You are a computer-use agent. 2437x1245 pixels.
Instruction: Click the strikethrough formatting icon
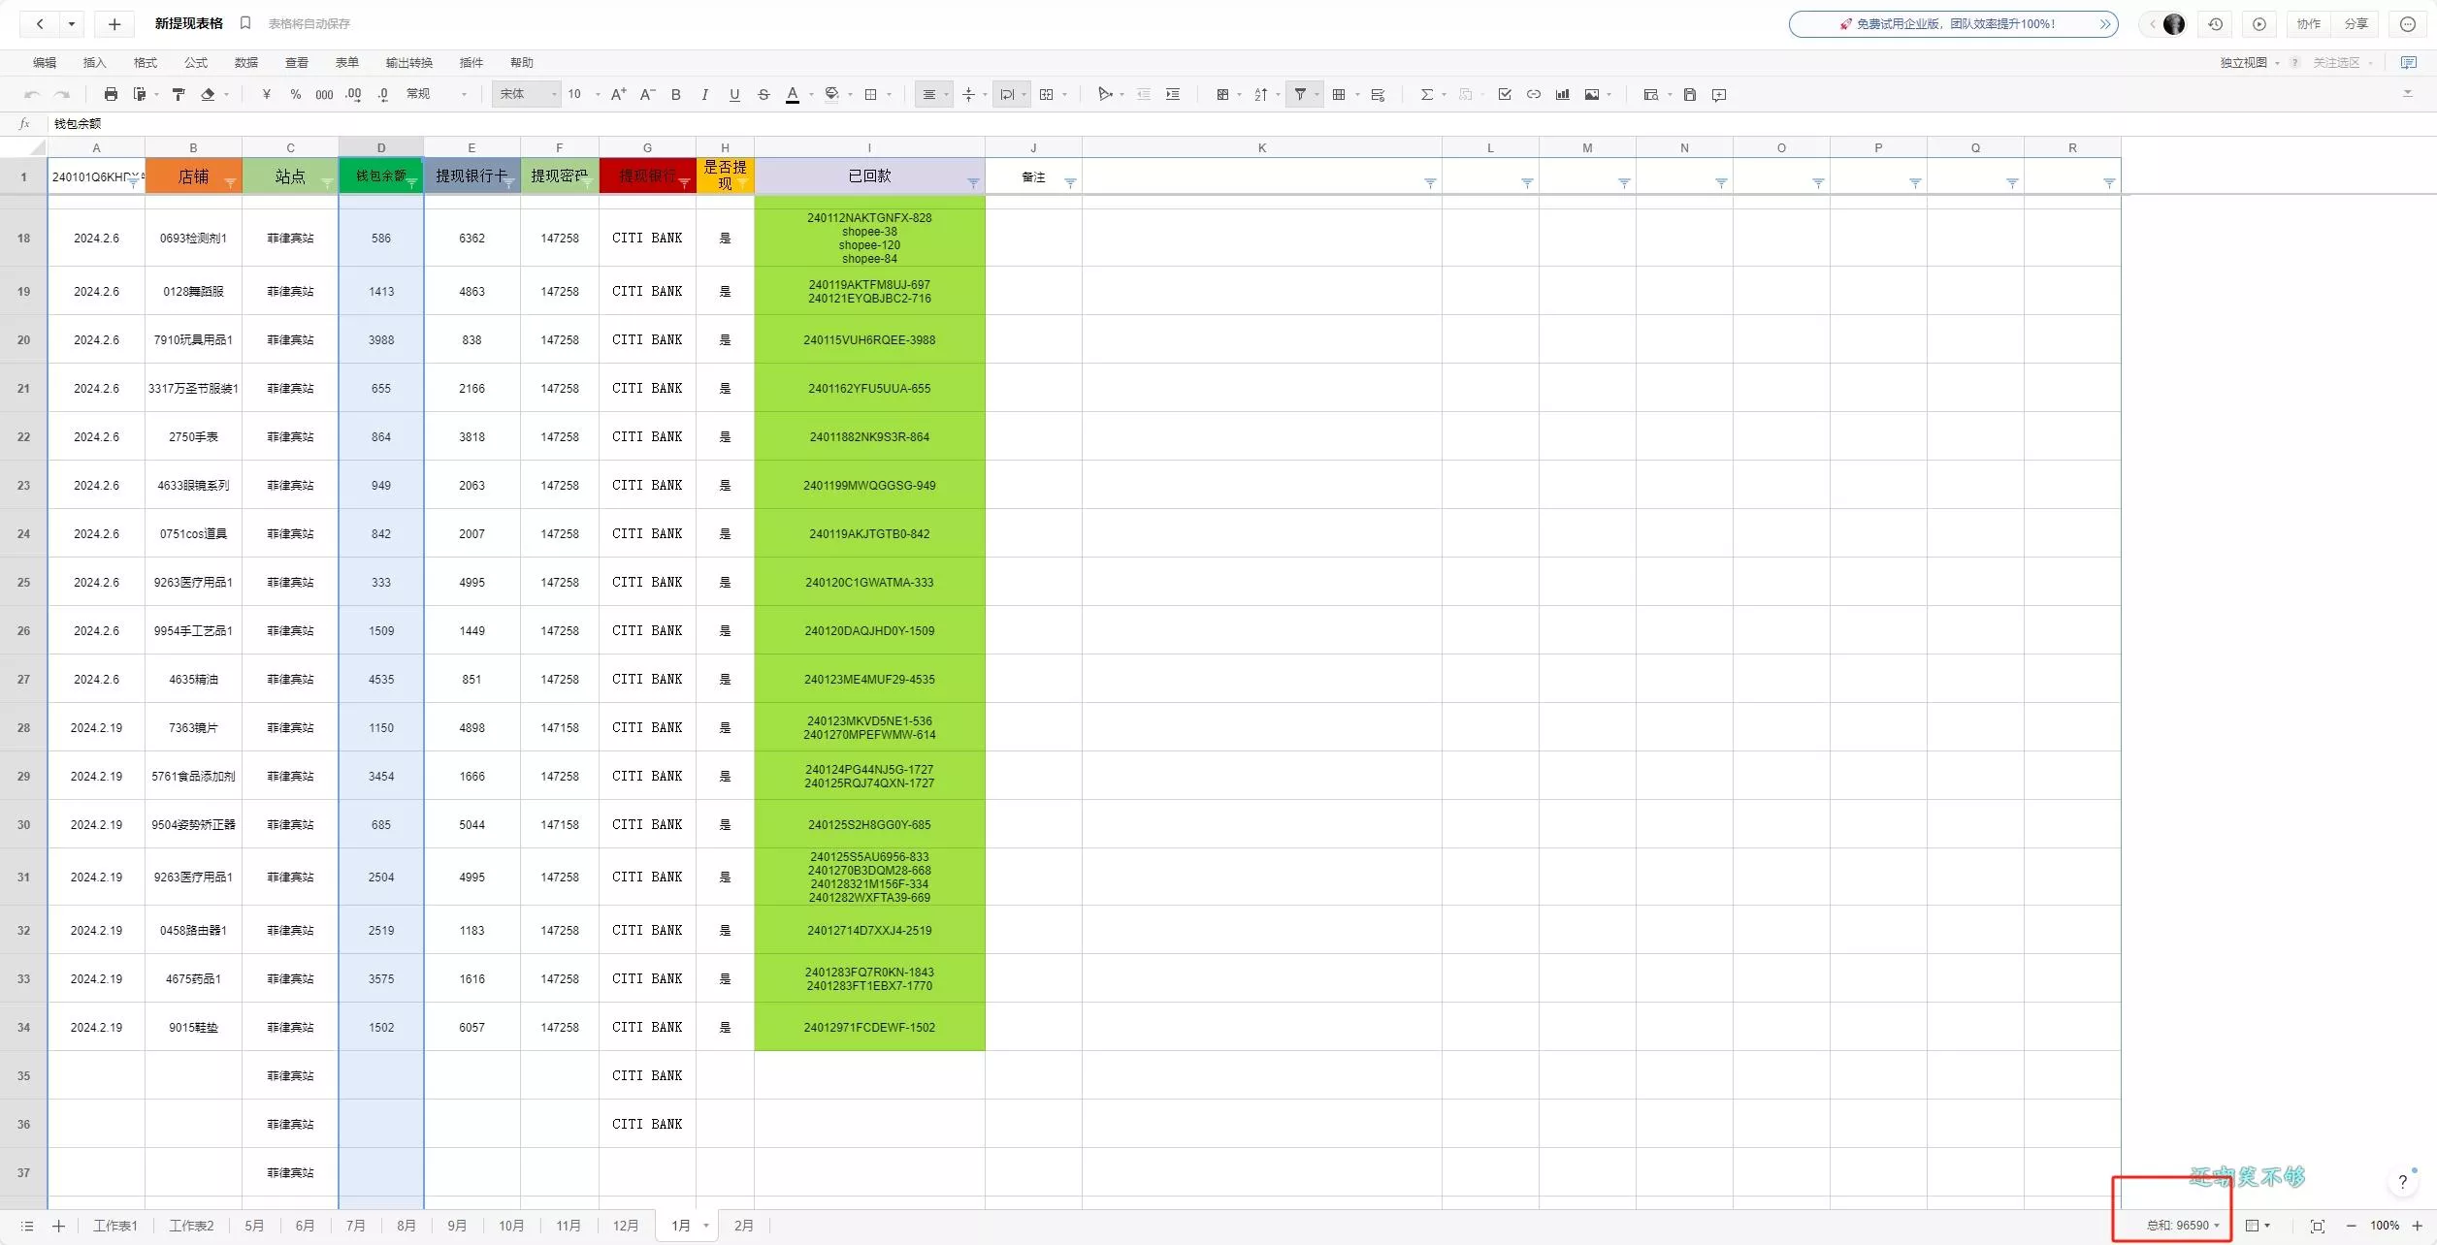pyautogui.click(x=764, y=94)
